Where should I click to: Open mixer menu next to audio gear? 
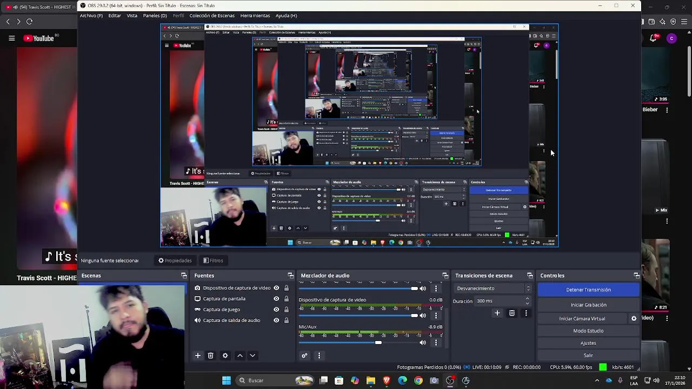(x=319, y=356)
